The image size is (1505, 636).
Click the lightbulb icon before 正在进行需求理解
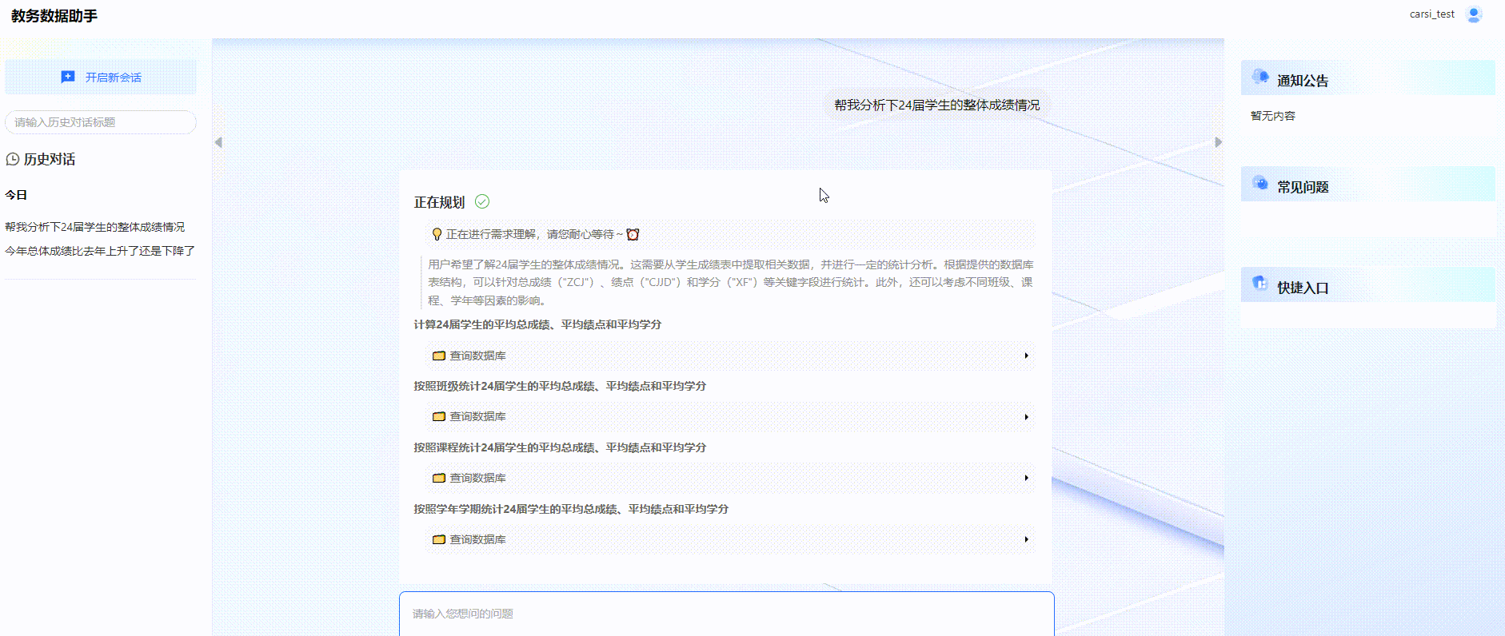click(x=437, y=234)
